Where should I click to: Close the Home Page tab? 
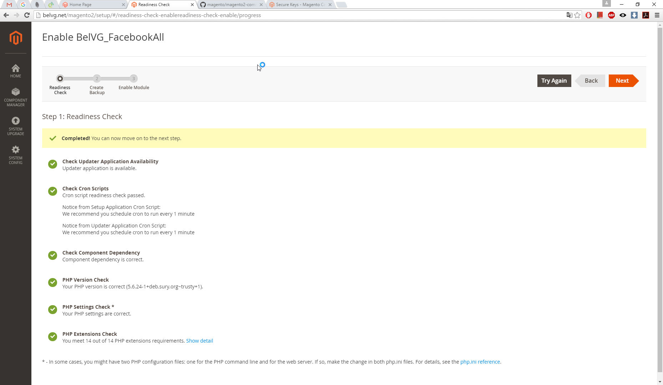123,5
